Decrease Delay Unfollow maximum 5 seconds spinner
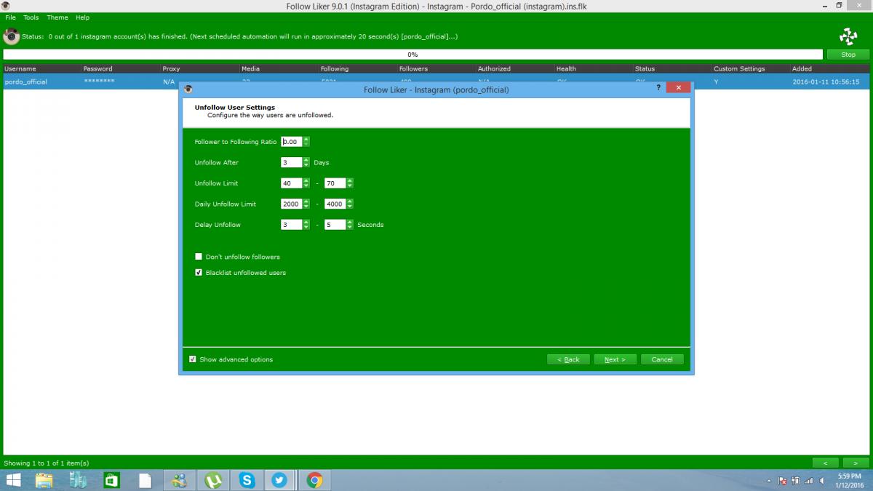 350,228
